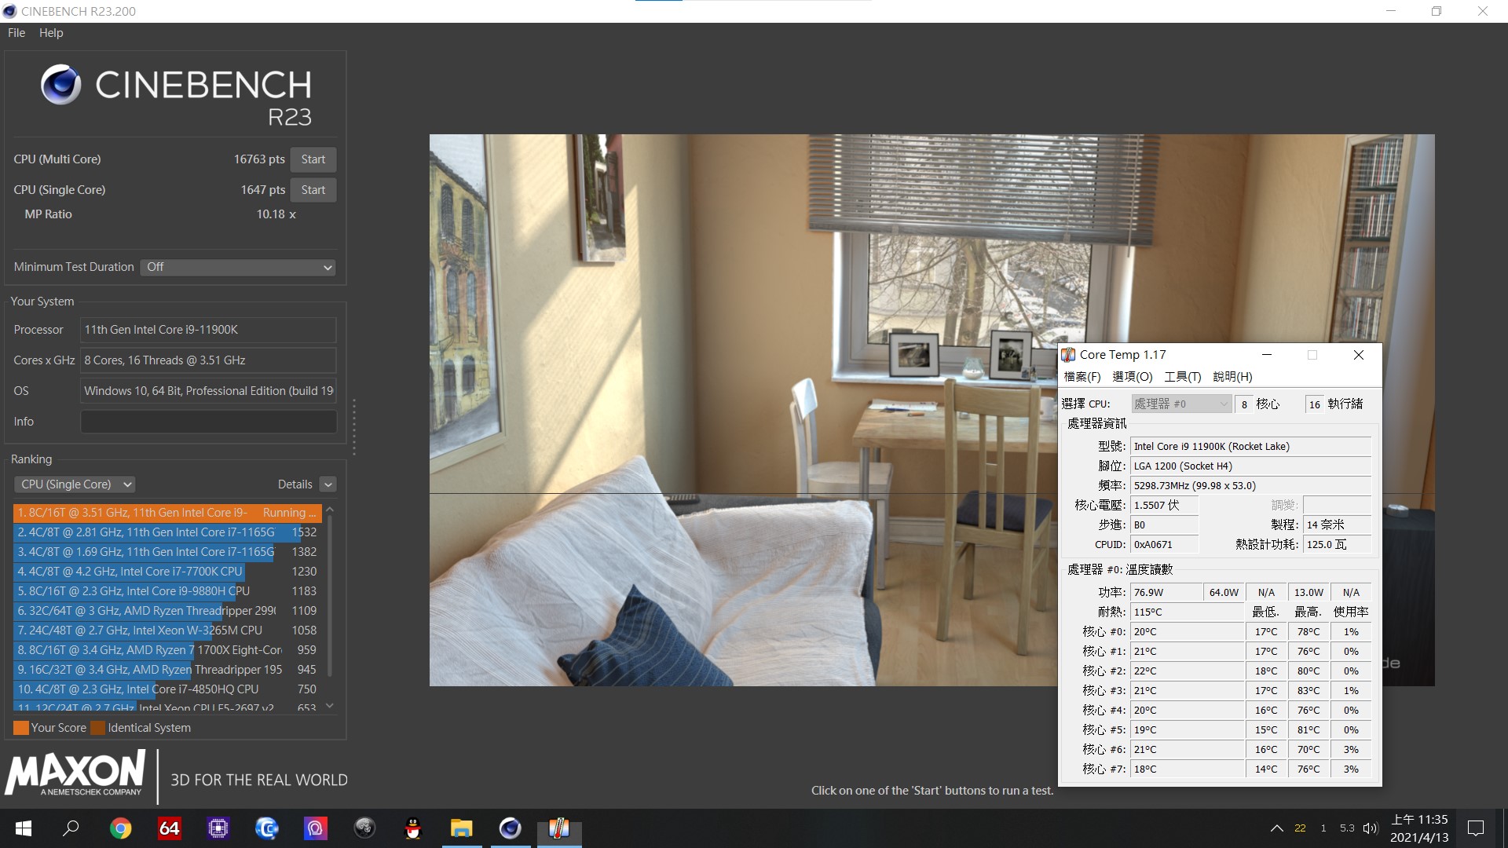This screenshot has height=848, width=1508.
Task: Switch to Core Temp in the taskbar
Action: point(559,828)
